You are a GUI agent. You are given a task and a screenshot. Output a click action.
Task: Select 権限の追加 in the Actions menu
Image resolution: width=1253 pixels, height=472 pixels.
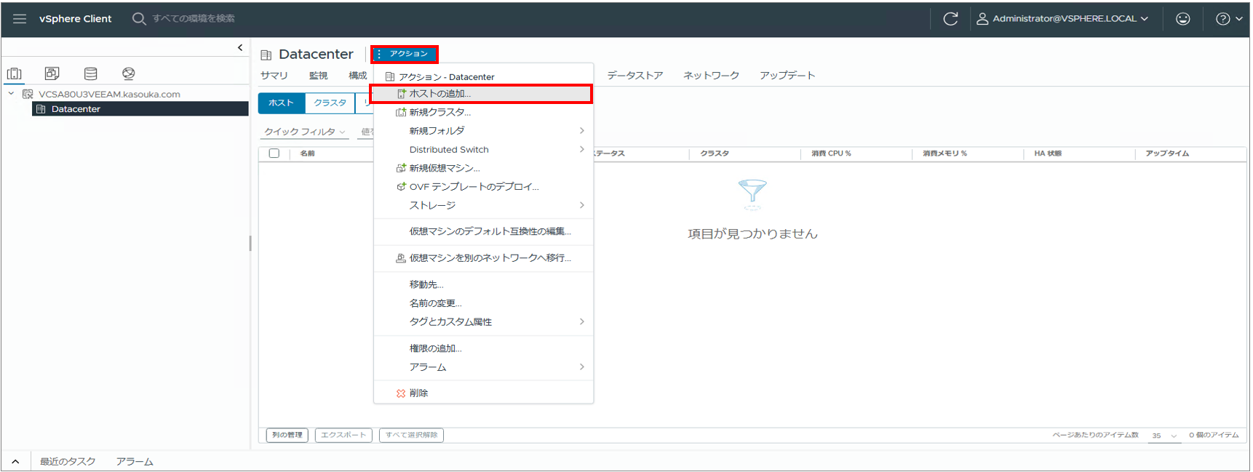click(483, 349)
